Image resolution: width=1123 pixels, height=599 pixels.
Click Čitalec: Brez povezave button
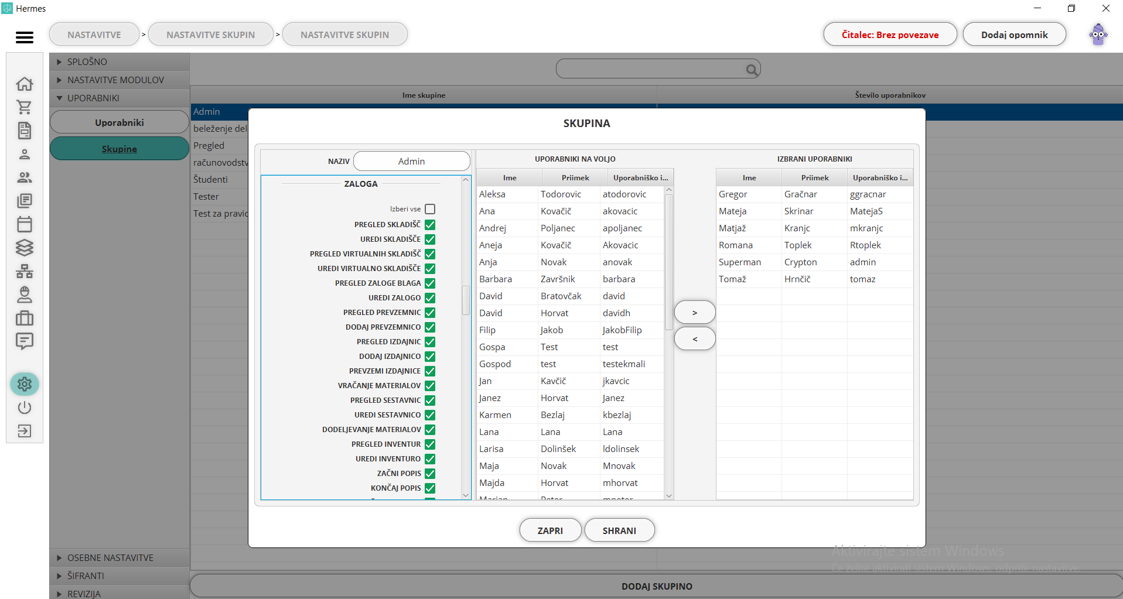click(890, 35)
